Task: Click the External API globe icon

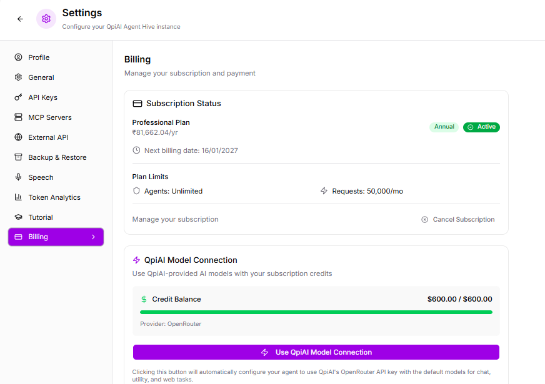Action: click(18, 137)
